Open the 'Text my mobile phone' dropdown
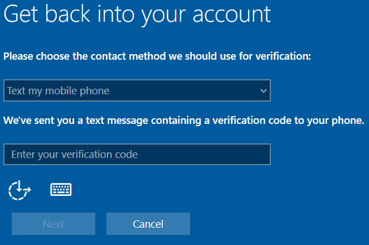369x245 pixels. pyautogui.click(x=137, y=90)
